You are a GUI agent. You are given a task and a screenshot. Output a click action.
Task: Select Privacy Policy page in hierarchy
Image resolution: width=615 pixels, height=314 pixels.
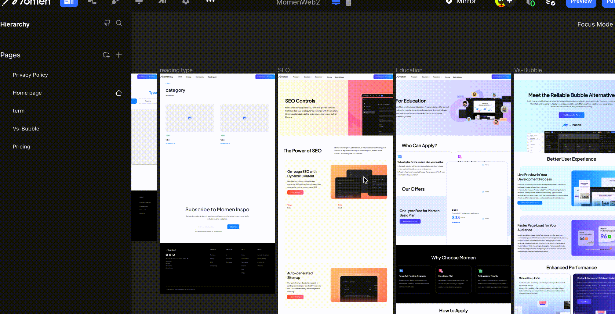pos(30,75)
